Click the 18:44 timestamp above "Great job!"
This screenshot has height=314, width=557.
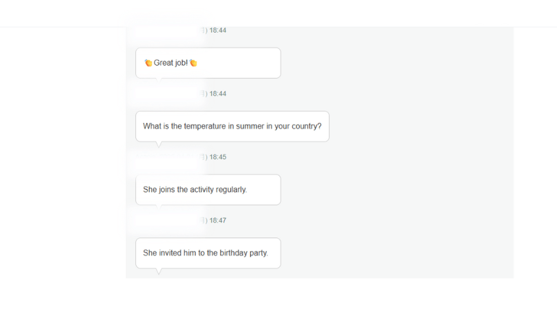tap(218, 30)
